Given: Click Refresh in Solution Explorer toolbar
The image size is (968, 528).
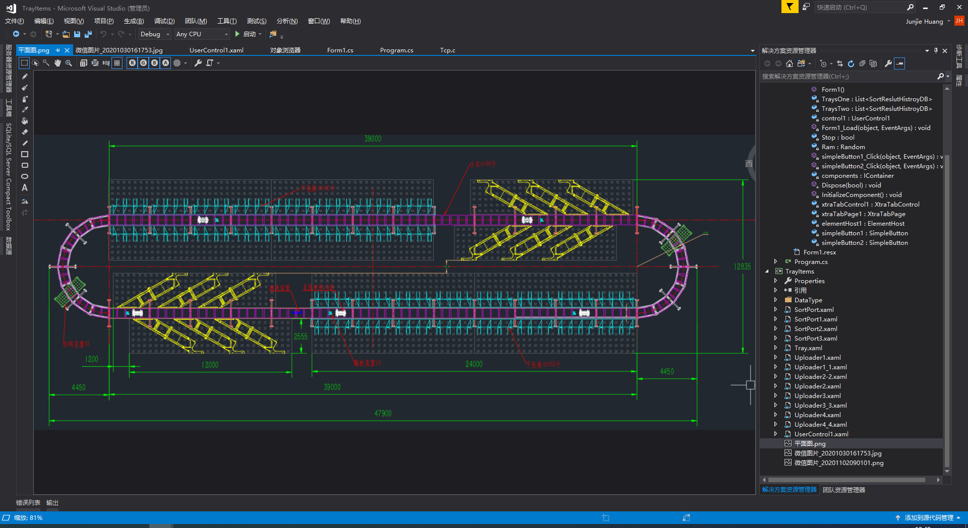Looking at the screenshot, I should pos(851,63).
